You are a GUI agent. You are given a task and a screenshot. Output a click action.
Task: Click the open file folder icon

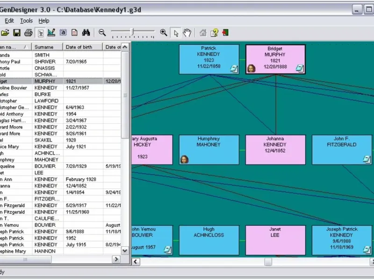[x=5, y=33]
